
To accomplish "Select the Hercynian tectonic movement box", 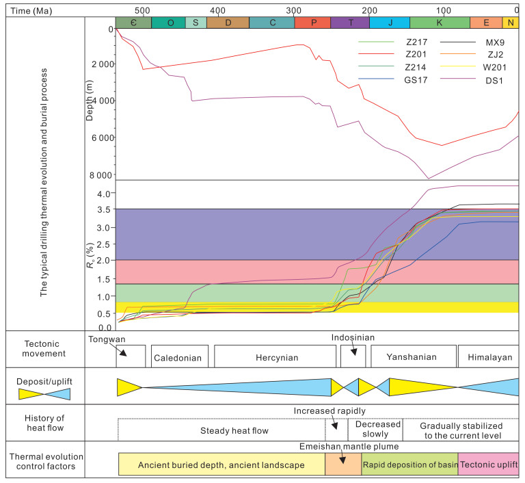I will (275, 356).
